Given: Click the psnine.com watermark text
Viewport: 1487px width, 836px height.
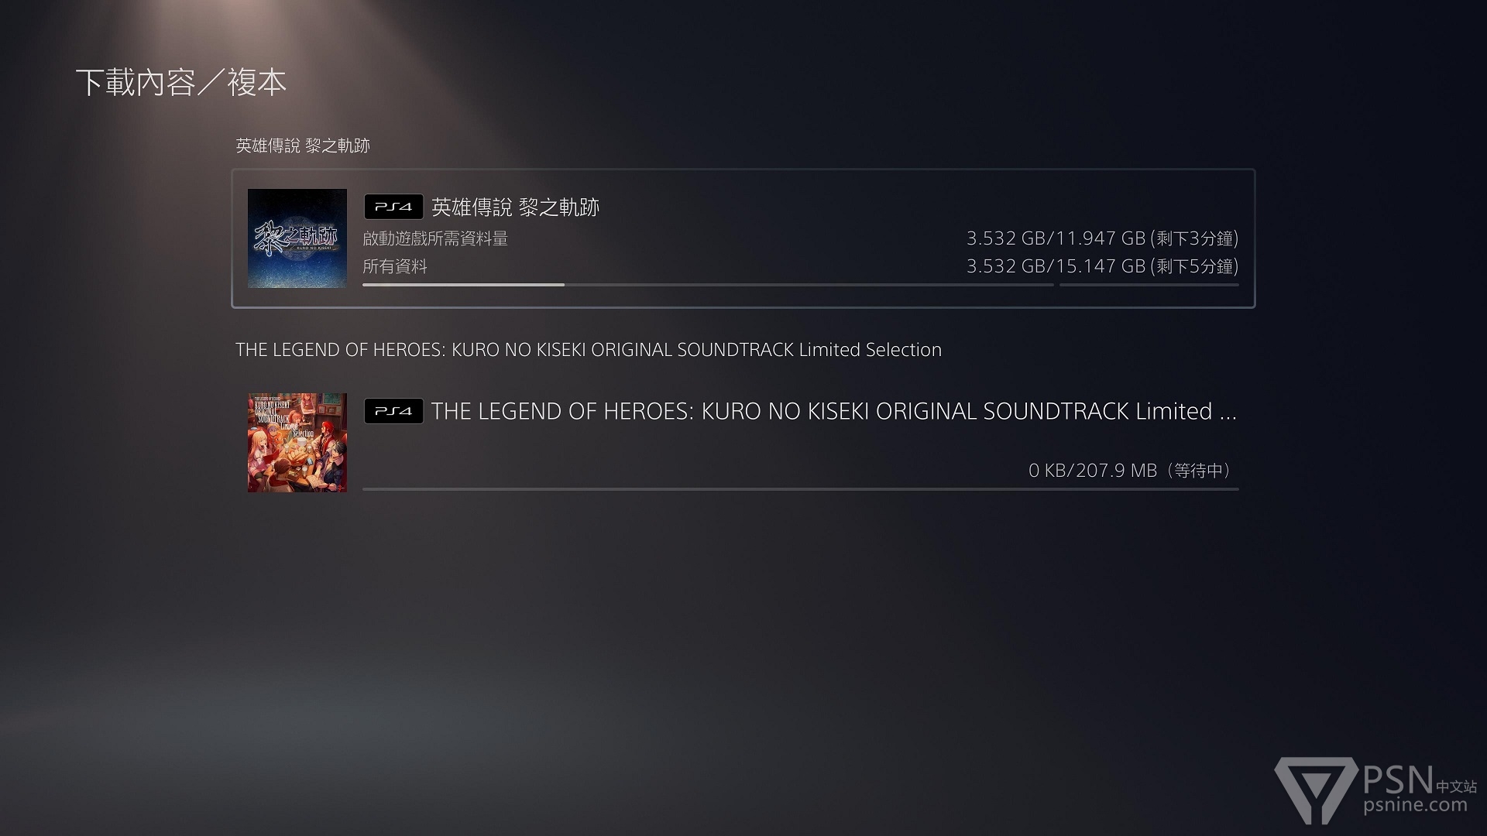Looking at the screenshot, I should [x=1415, y=805].
